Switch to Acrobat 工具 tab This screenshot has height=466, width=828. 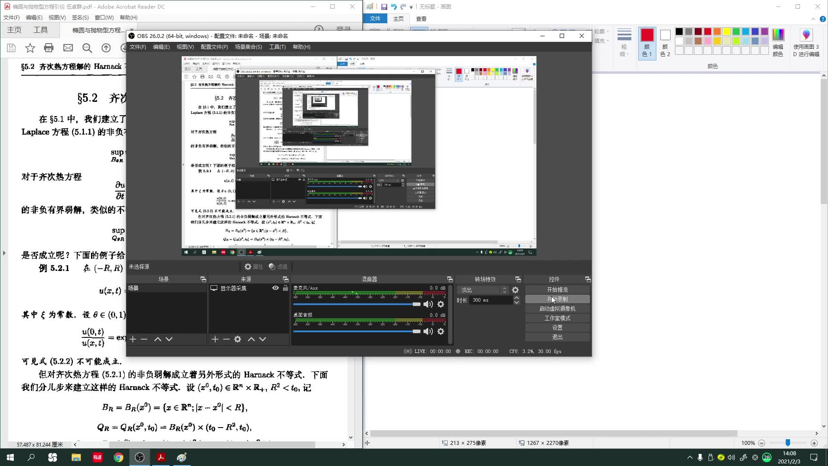click(41, 30)
